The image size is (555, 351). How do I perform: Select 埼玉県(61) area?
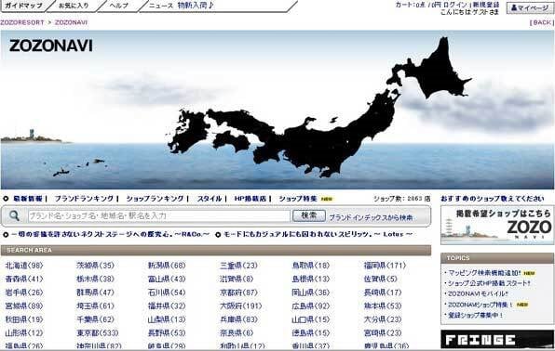(96, 305)
